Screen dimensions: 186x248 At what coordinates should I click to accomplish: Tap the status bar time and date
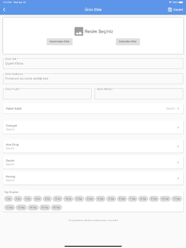[x=14, y=2]
